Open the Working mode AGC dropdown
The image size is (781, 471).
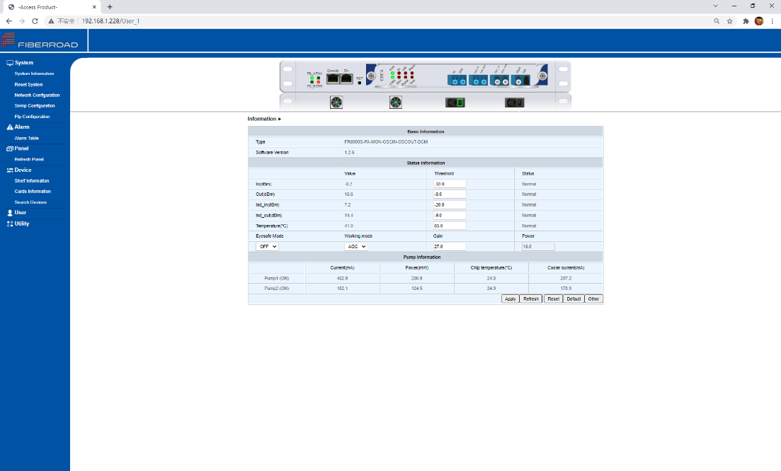pyautogui.click(x=355, y=247)
